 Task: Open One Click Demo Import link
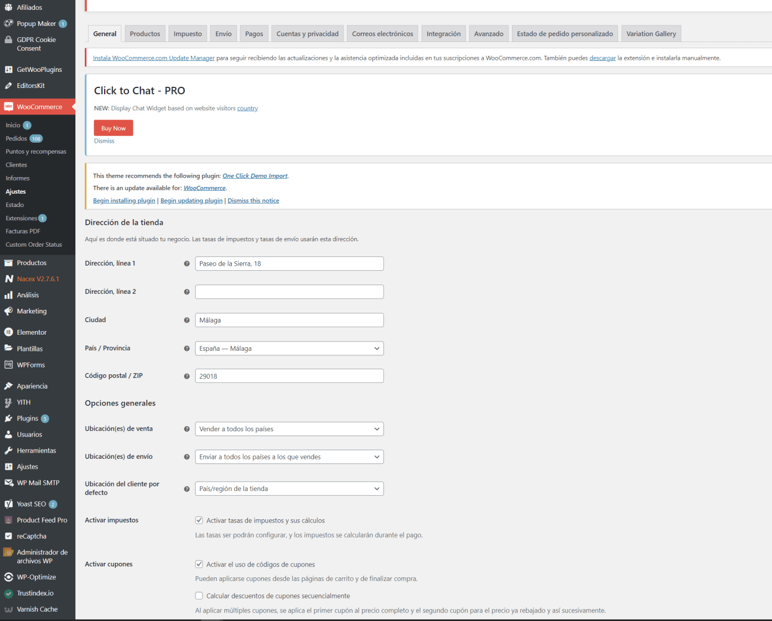coord(255,176)
